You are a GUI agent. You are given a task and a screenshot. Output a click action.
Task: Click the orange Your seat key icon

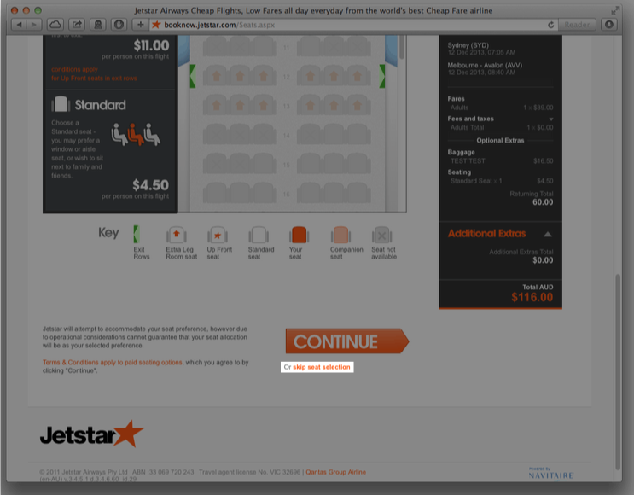[x=300, y=235]
